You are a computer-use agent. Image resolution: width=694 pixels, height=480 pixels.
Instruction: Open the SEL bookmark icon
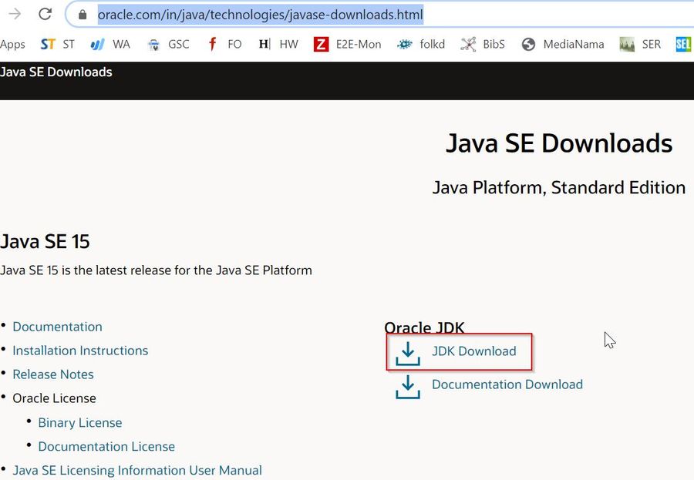click(x=683, y=44)
